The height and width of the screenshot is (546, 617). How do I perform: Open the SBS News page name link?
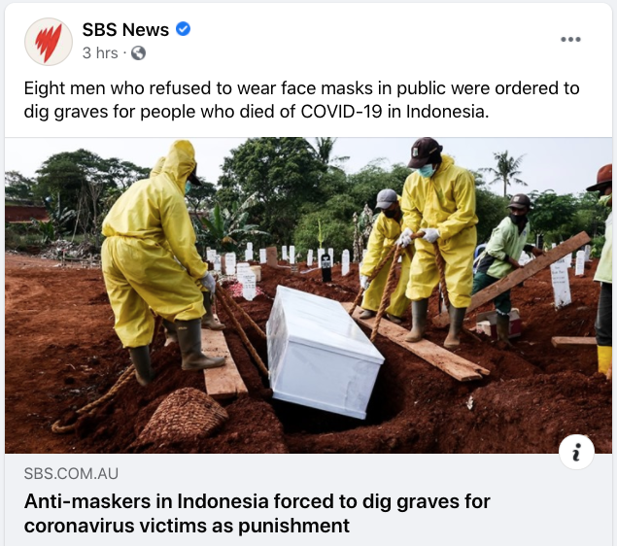point(125,29)
